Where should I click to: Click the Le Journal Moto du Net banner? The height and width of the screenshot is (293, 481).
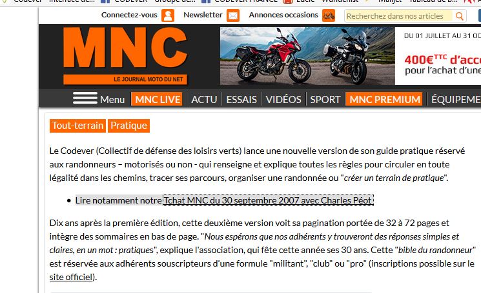coord(125,79)
